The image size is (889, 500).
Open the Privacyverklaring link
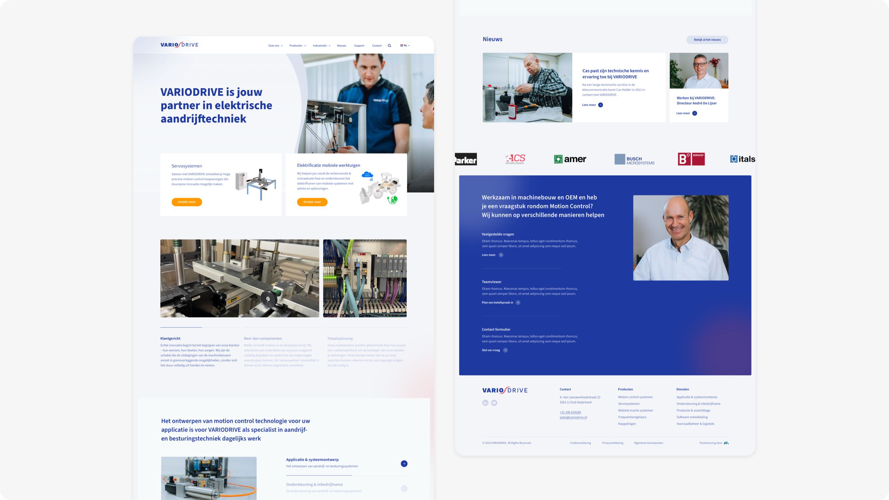click(613, 443)
